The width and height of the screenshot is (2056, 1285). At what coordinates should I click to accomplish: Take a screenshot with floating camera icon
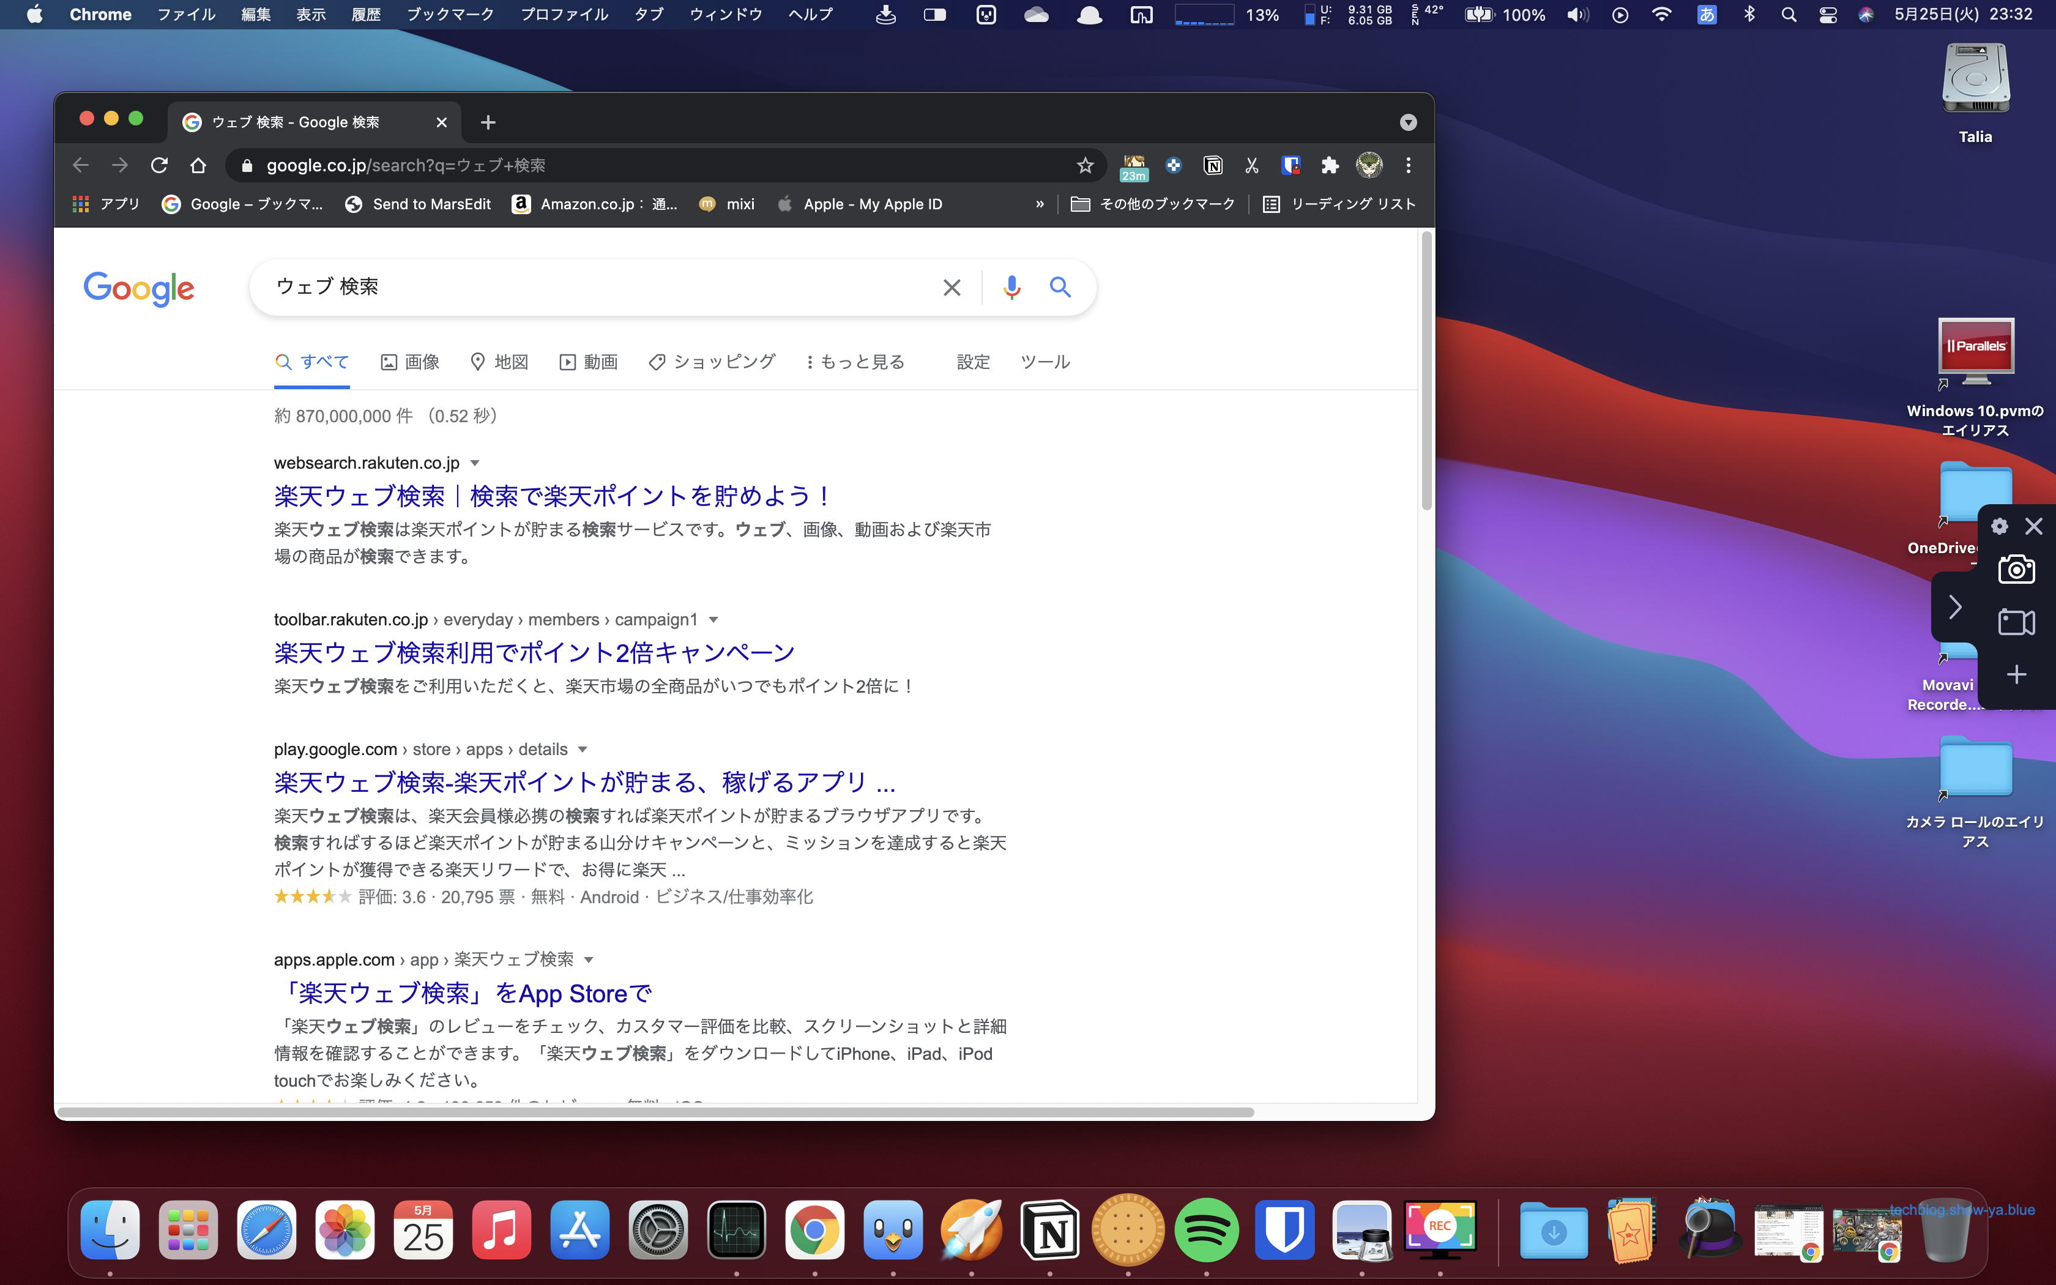click(2016, 570)
